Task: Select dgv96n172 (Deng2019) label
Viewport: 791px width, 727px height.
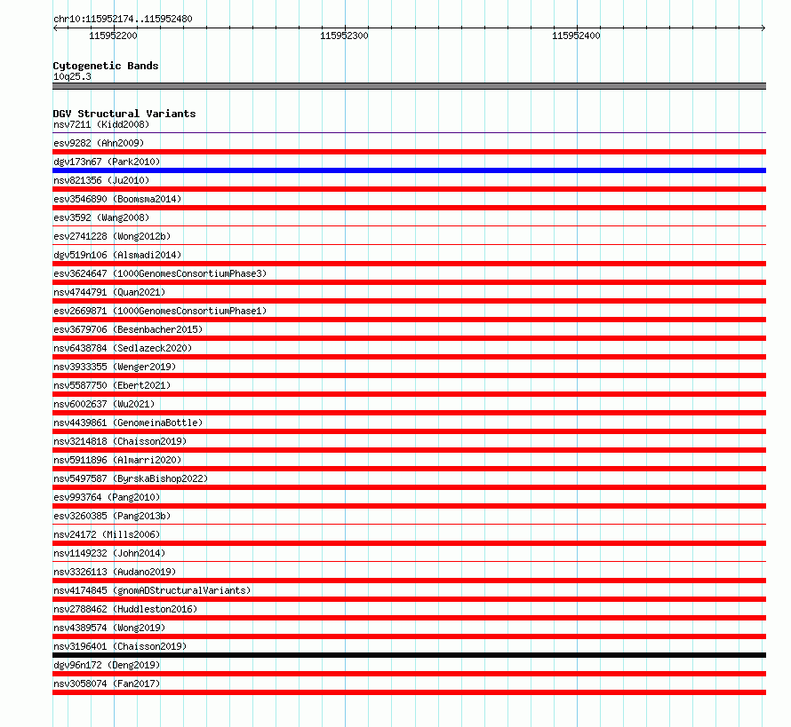Action: (107, 665)
